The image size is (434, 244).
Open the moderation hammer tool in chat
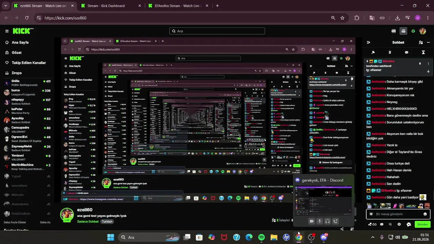pos(373,53)
